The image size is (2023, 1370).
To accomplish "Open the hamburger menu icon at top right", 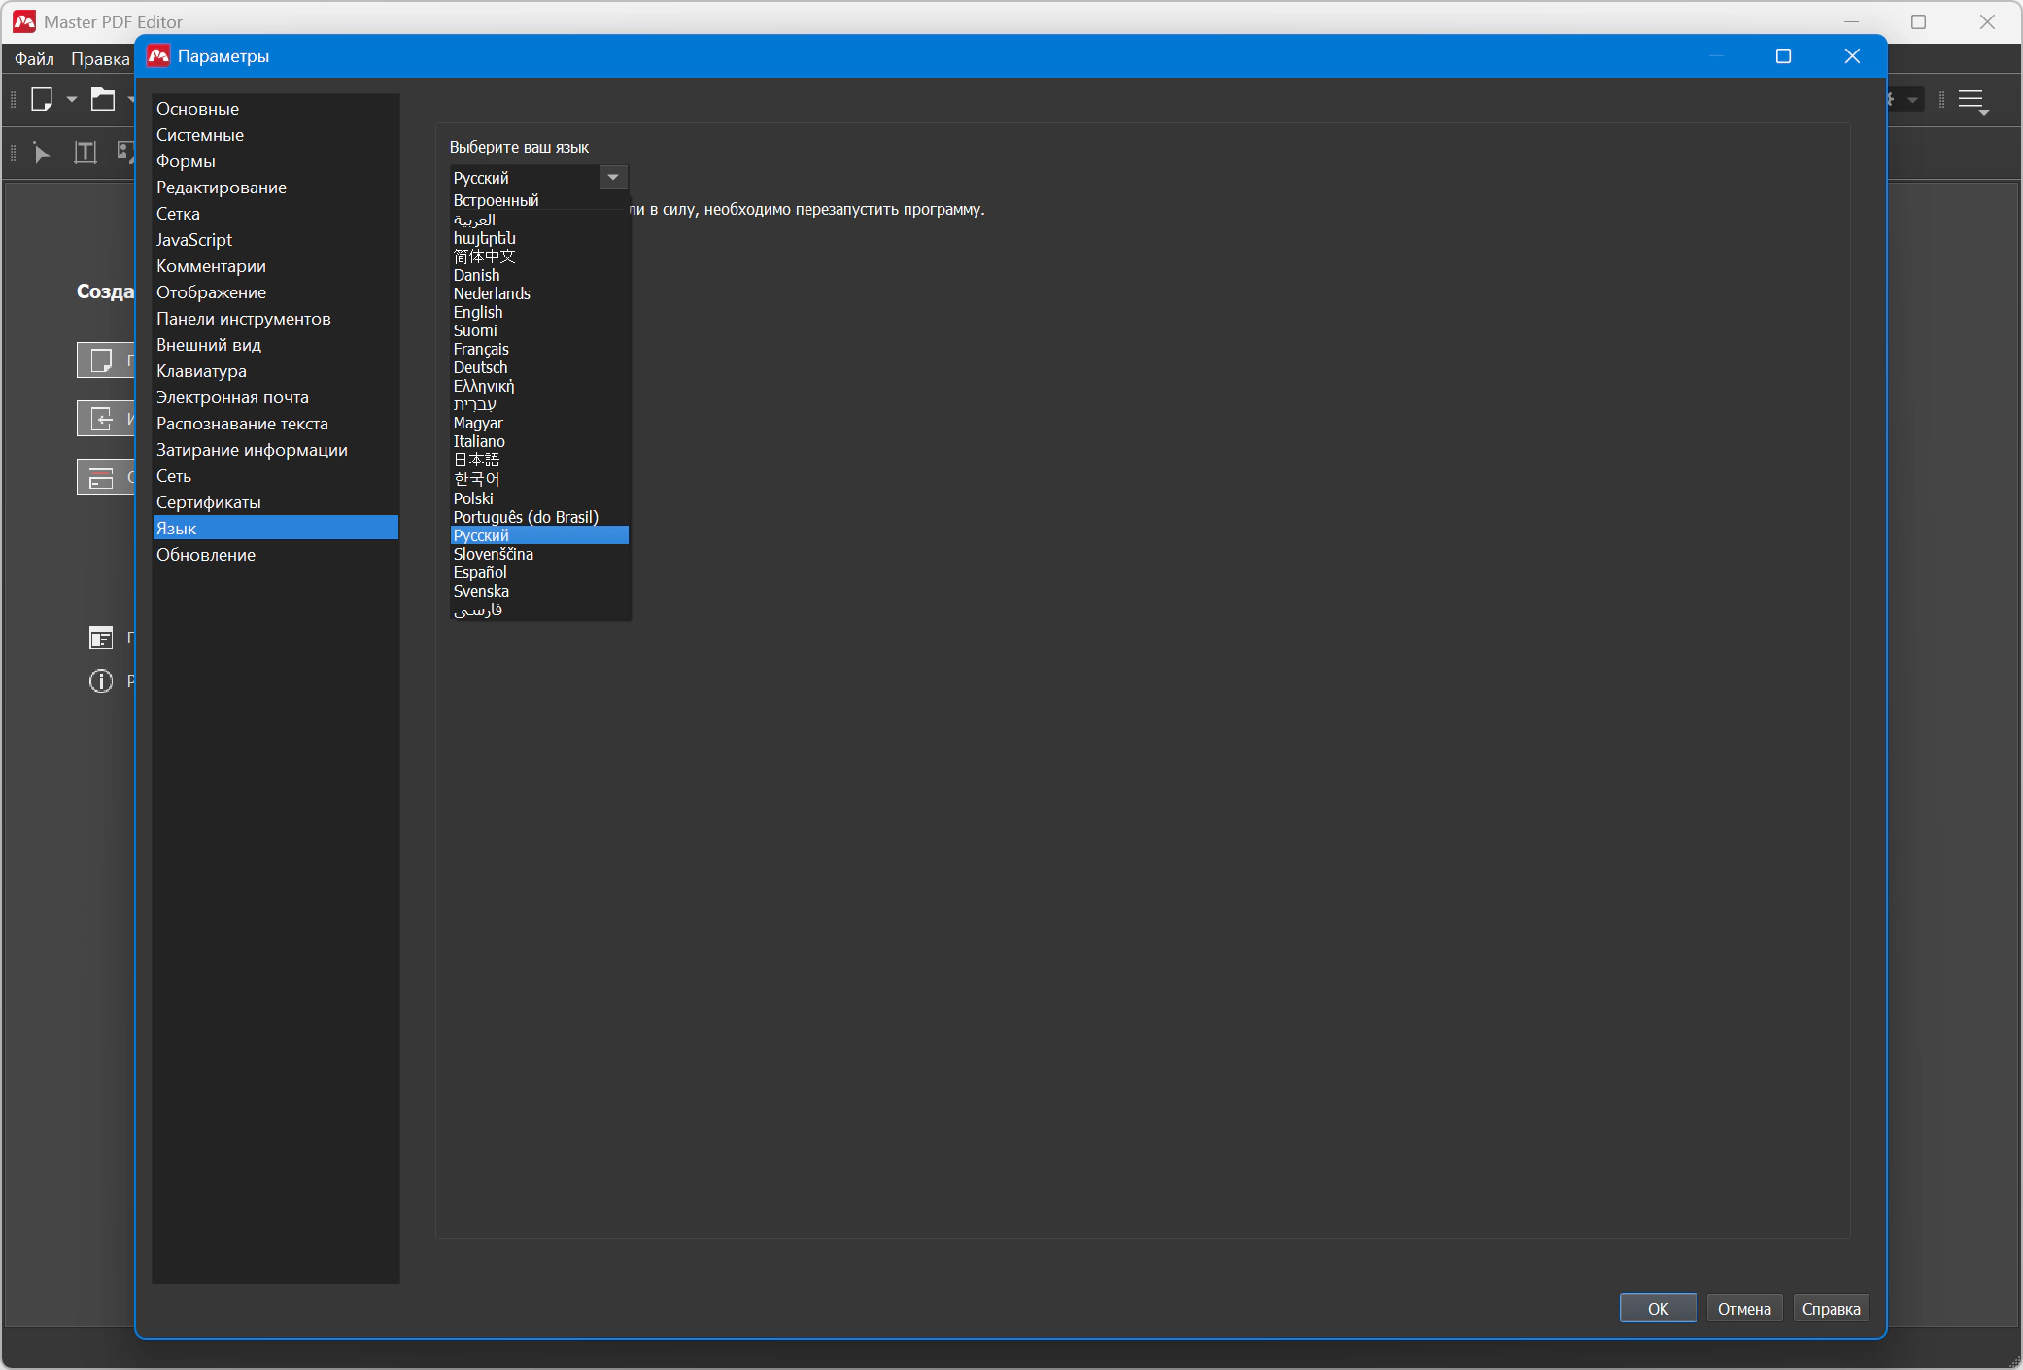I will click(1972, 101).
